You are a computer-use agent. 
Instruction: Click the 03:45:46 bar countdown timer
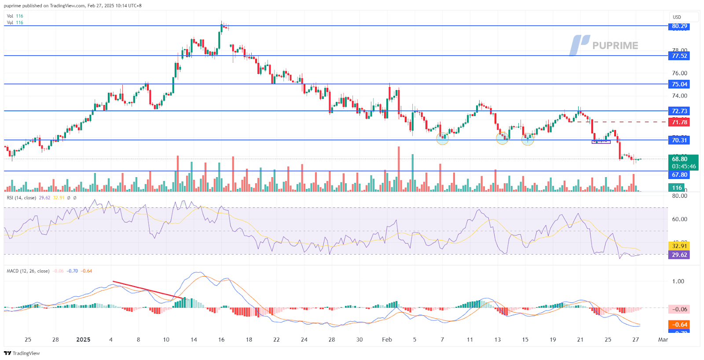(x=683, y=166)
